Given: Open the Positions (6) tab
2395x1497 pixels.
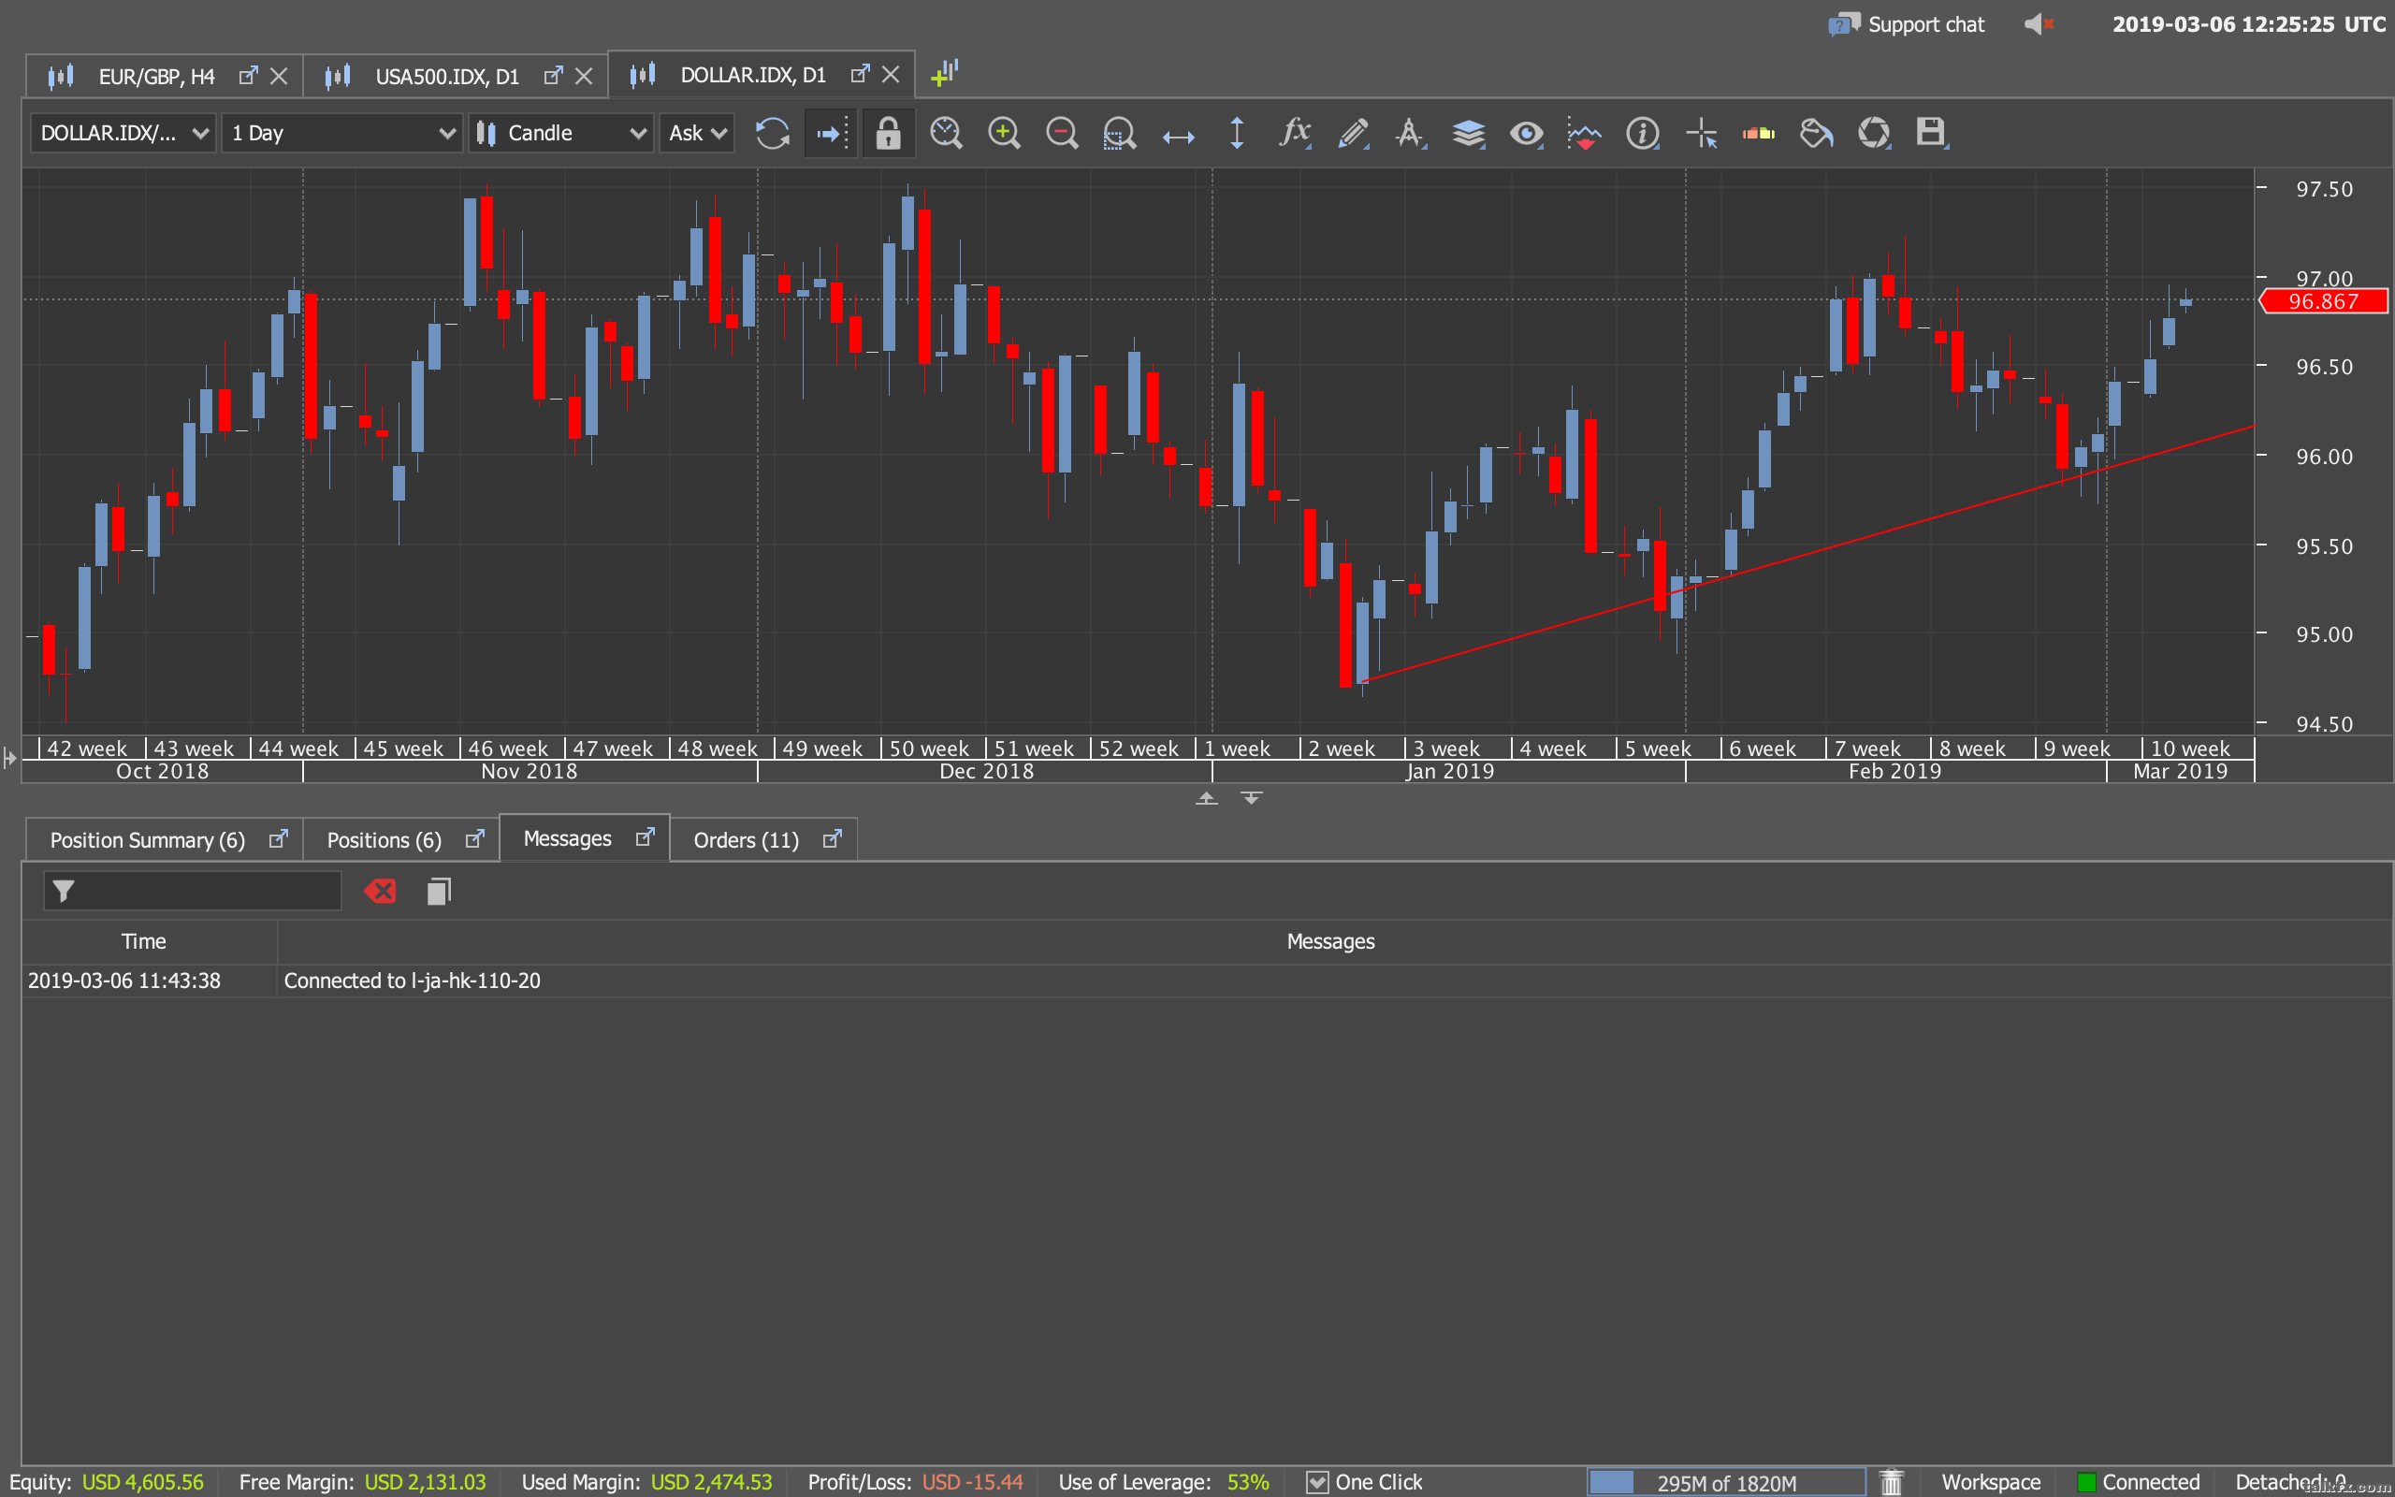Looking at the screenshot, I should click(x=384, y=840).
